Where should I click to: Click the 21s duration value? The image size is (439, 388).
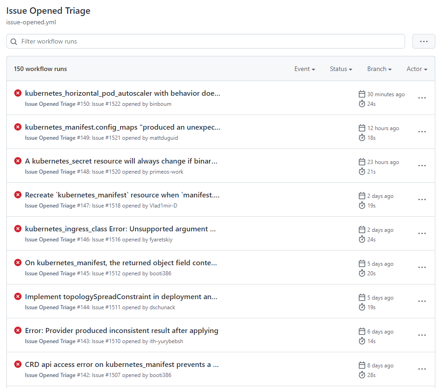(x=371, y=172)
